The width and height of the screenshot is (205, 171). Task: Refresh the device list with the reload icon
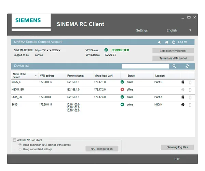tap(187, 66)
